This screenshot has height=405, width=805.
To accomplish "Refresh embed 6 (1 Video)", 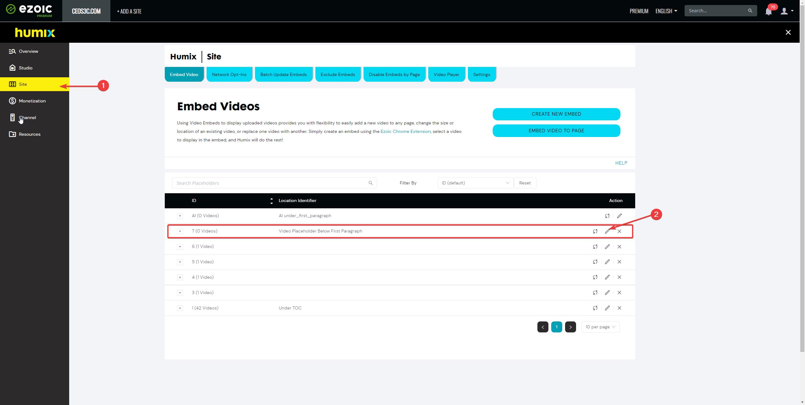I will [595, 247].
